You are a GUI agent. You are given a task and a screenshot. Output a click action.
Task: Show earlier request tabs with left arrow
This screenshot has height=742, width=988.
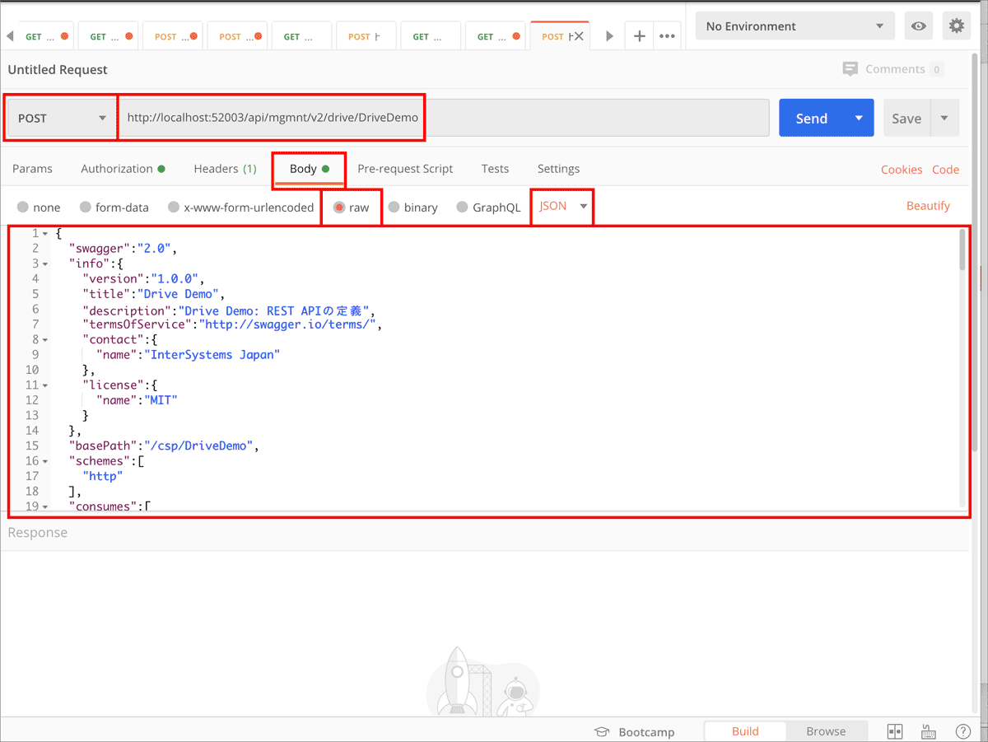coord(10,36)
